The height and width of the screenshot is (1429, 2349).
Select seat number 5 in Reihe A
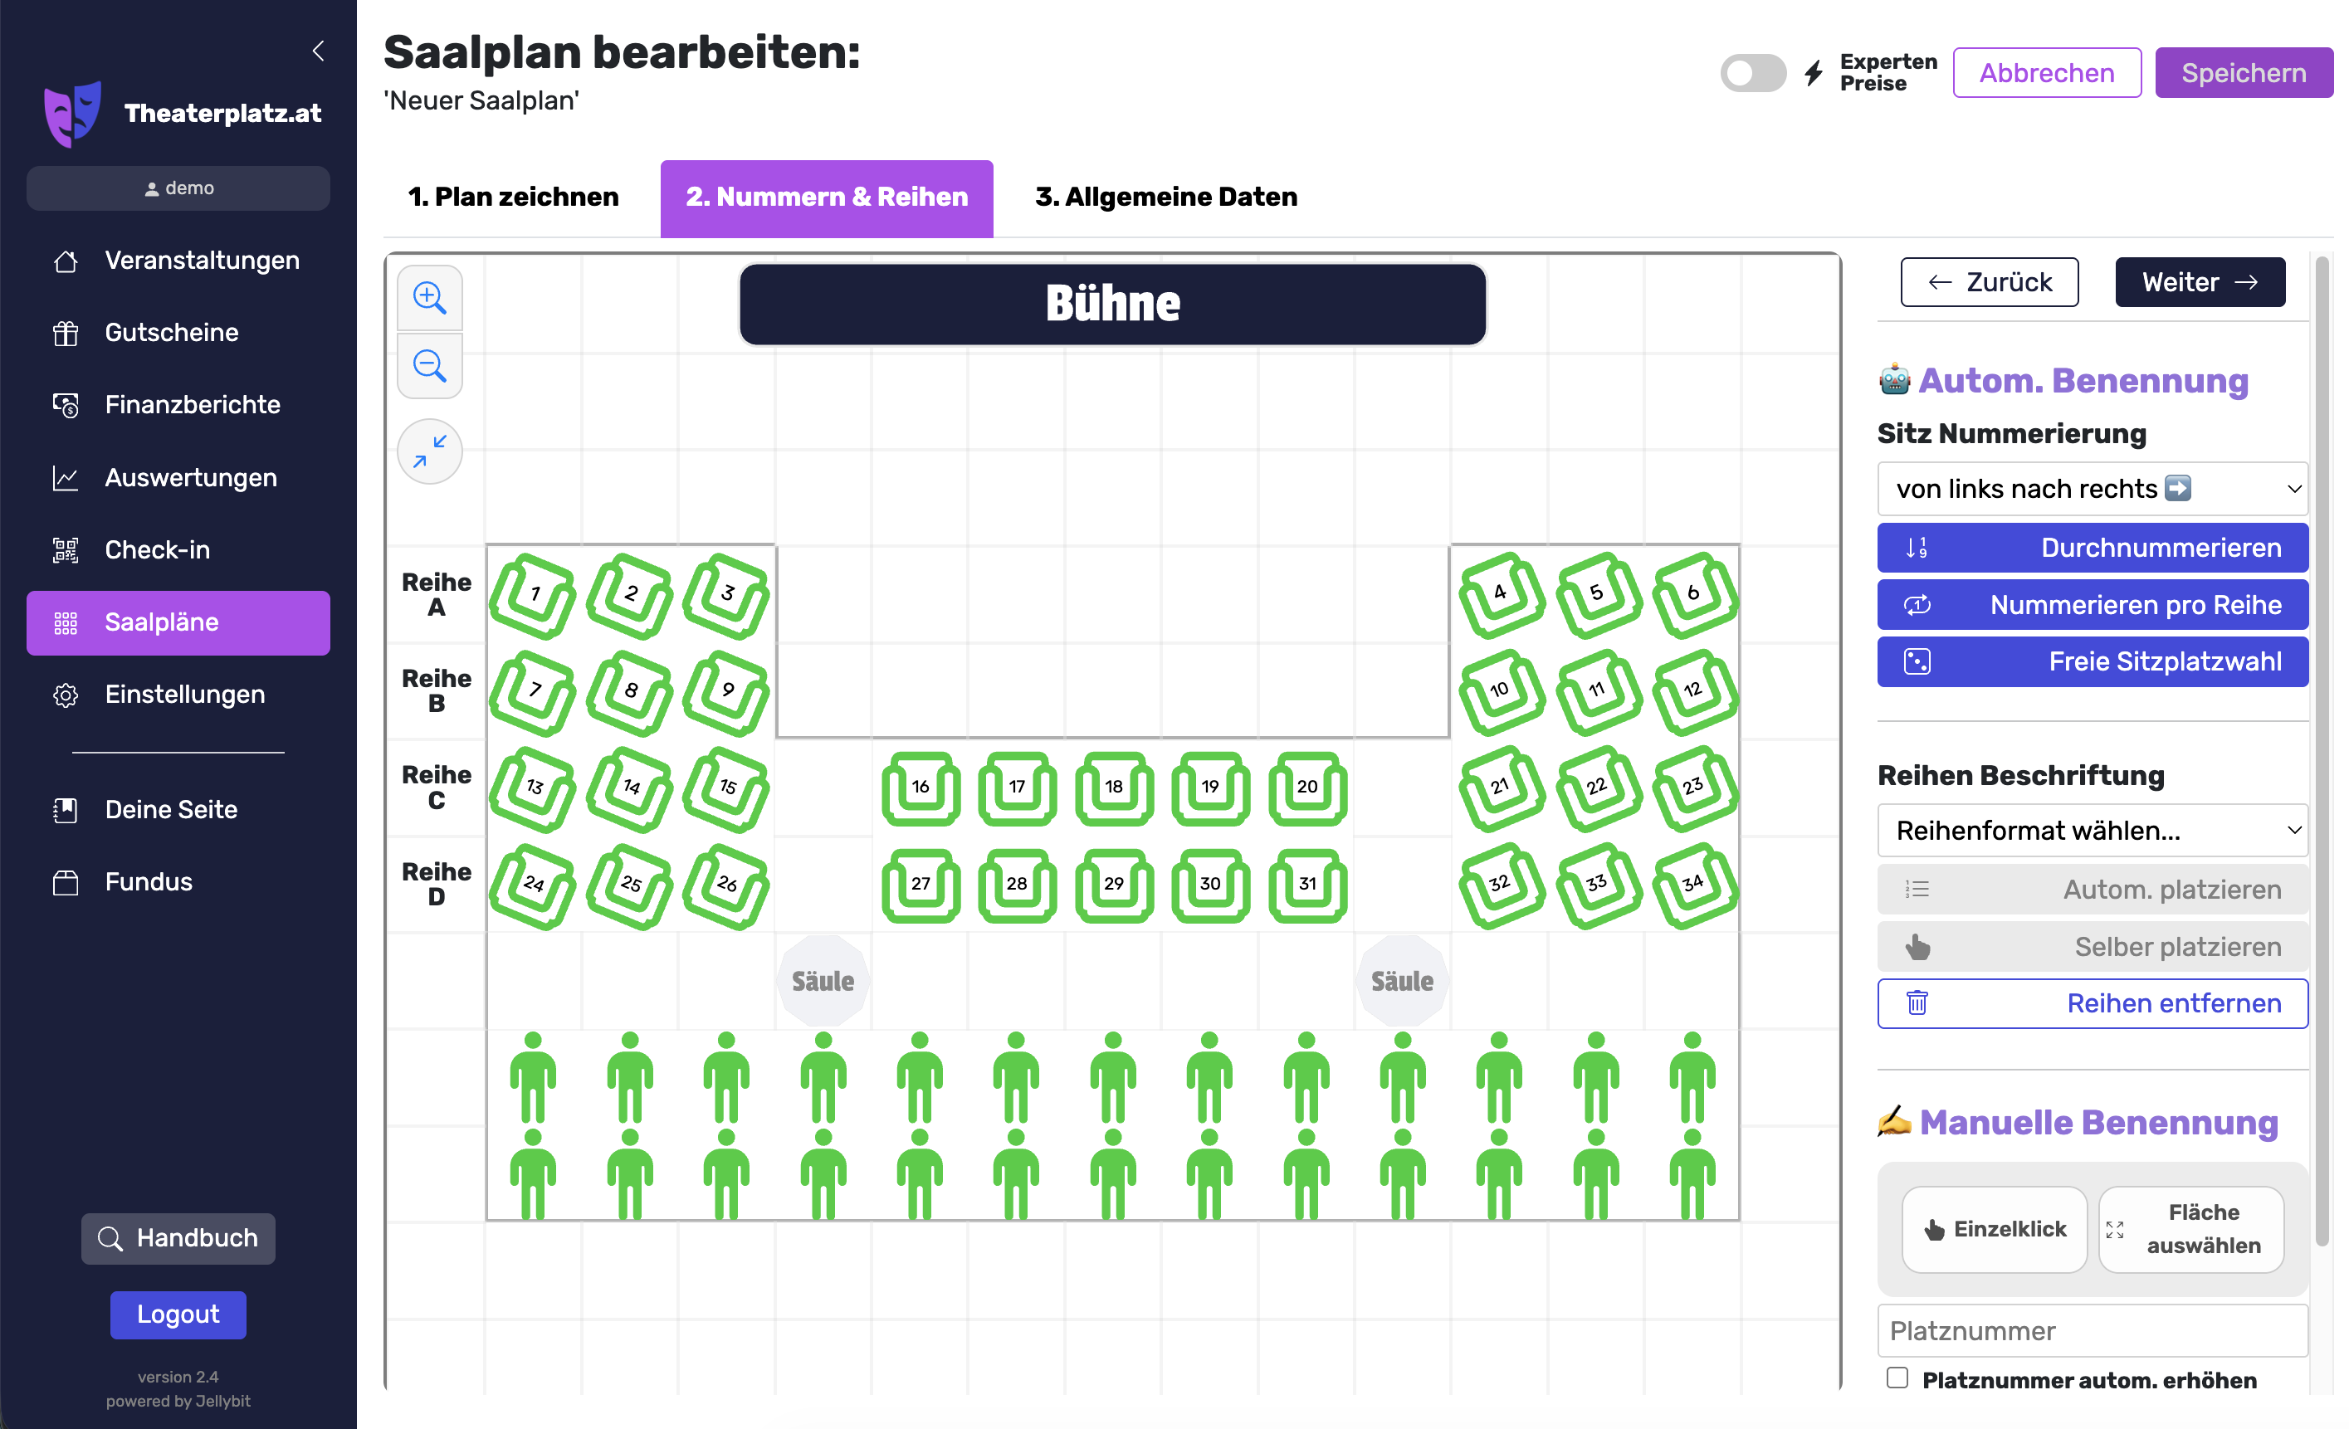click(x=1597, y=594)
